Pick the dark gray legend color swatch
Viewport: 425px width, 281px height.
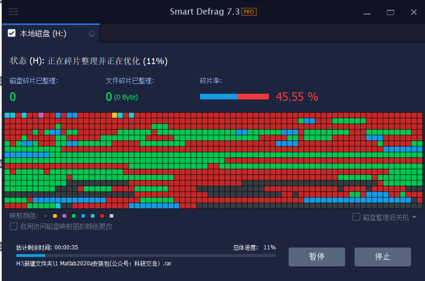(46, 216)
